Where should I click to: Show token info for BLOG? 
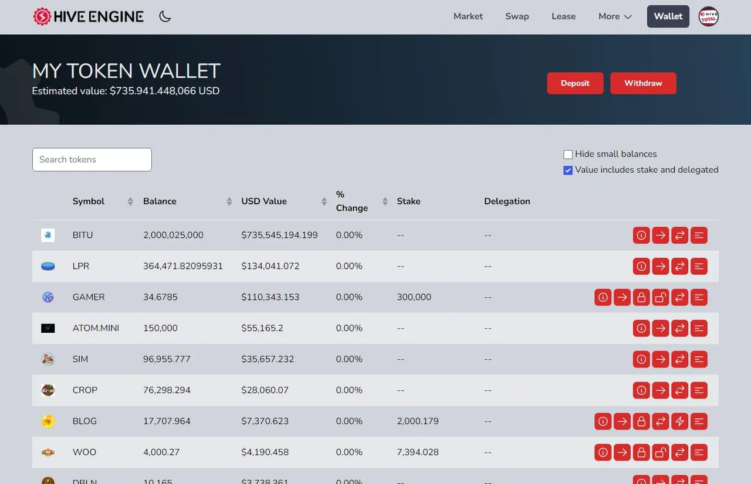(603, 421)
